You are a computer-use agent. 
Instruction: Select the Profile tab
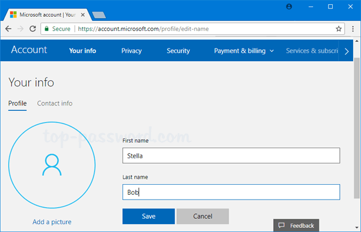point(17,104)
